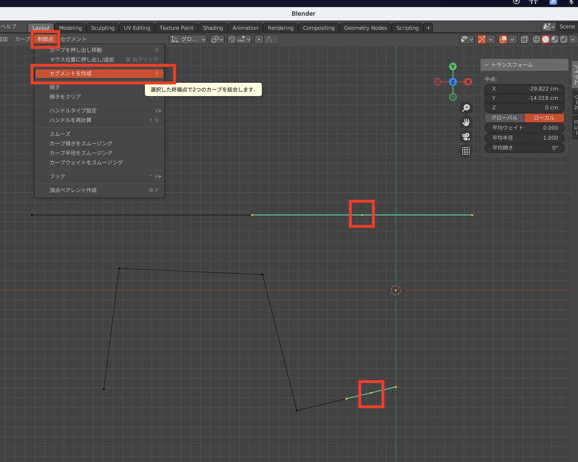
Task: Open the pivot point dropdown
Action: [x=217, y=39]
